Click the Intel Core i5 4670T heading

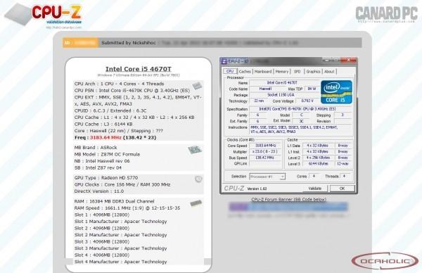click(x=139, y=69)
